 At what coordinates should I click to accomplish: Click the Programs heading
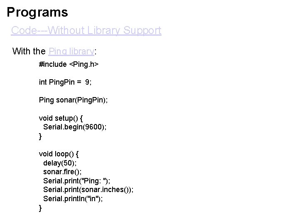tap(37, 12)
